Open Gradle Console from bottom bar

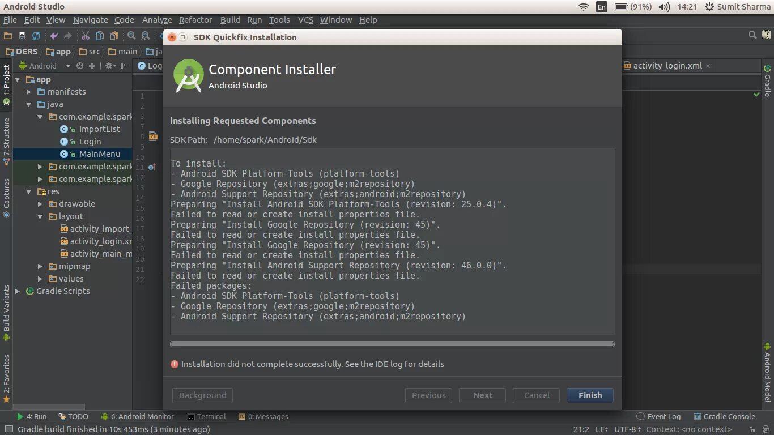[724, 416]
